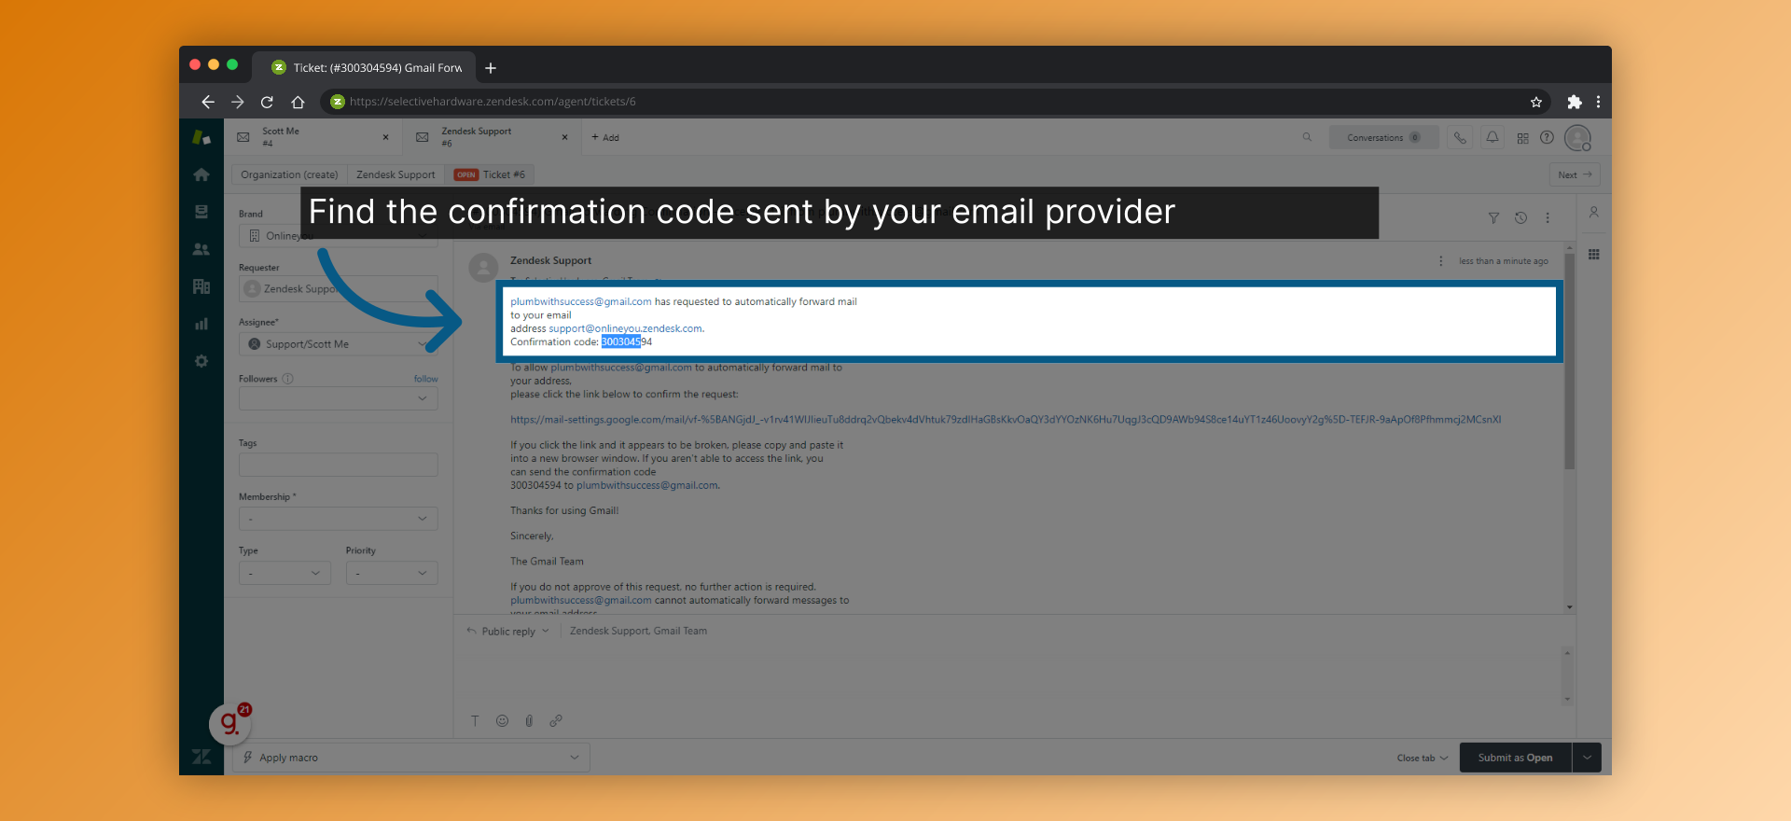The image size is (1791, 821).
Task: Open the Public reply dropdown
Action: [x=508, y=632]
